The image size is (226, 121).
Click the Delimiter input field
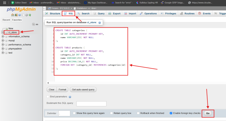[x=64, y=113]
